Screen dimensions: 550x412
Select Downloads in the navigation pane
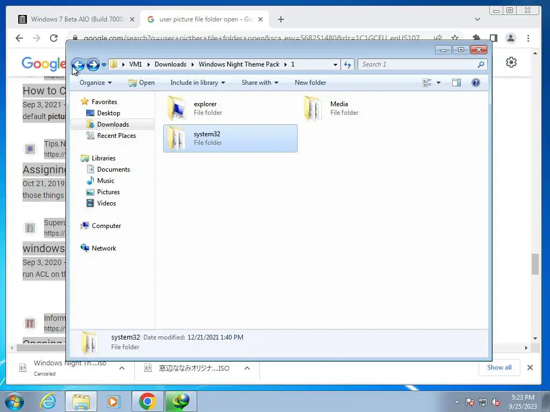[113, 124]
